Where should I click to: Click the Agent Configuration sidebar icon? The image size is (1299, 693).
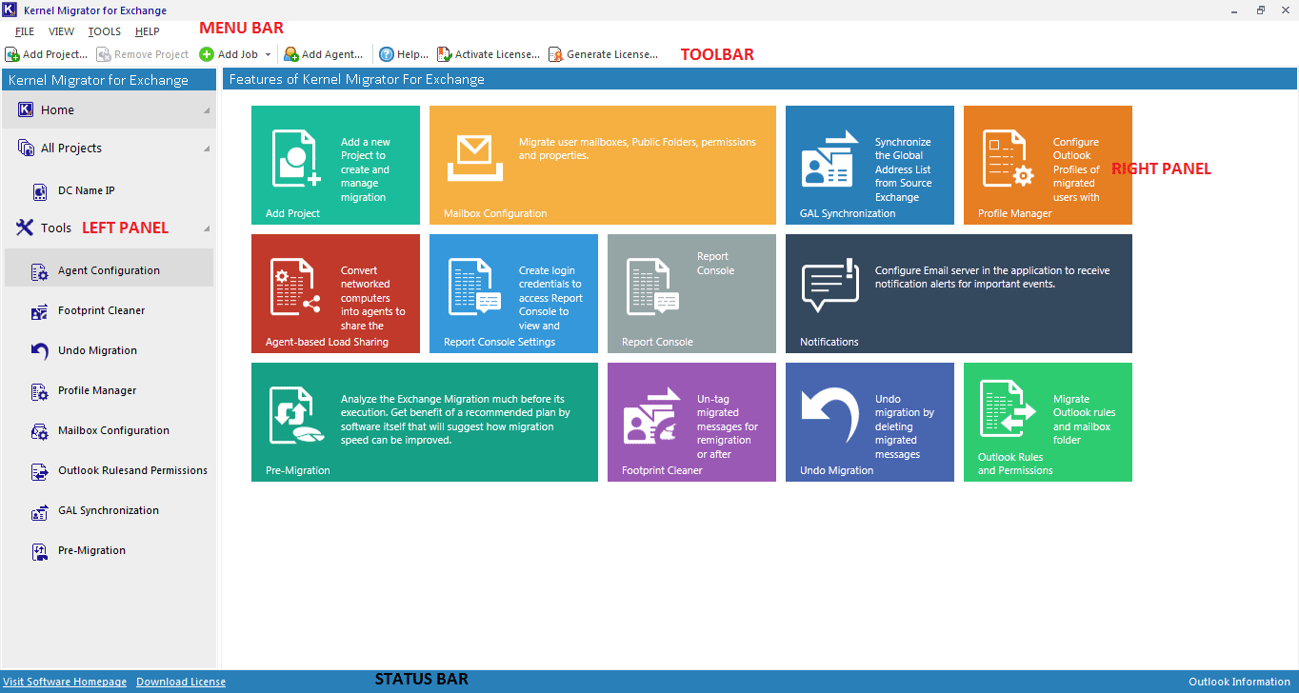pos(40,271)
